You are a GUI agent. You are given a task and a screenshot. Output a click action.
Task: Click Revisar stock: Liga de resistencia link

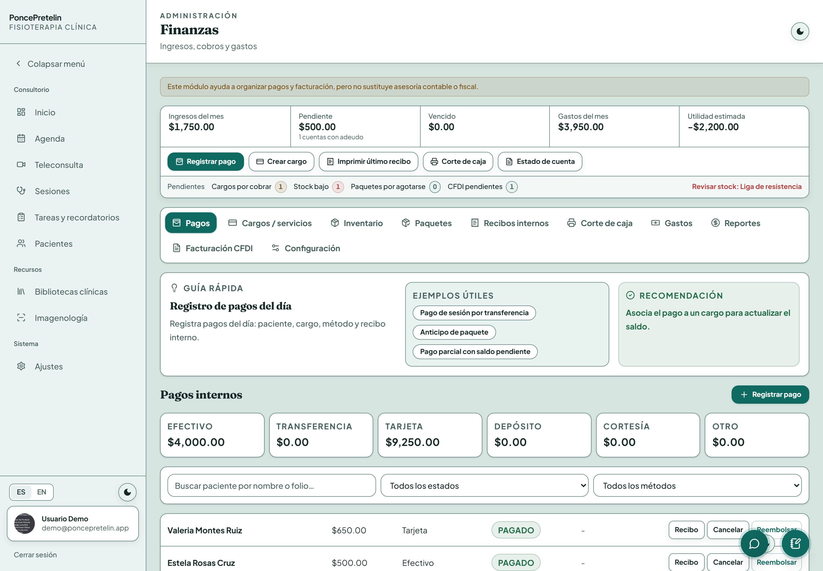[747, 186]
